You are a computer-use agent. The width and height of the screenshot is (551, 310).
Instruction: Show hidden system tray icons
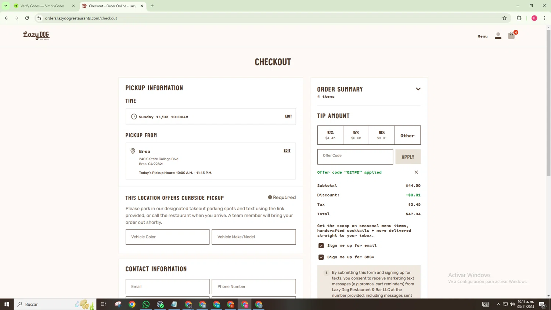498,304
